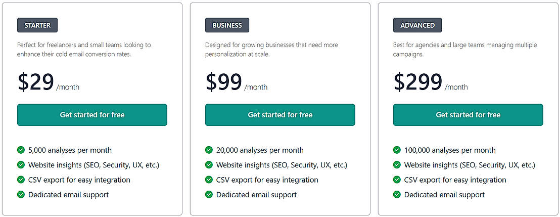This screenshot has height=217, width=560.
Task: Click the ADVANCED plan badge
Action: pyautogui.click(x=417, y=25)
